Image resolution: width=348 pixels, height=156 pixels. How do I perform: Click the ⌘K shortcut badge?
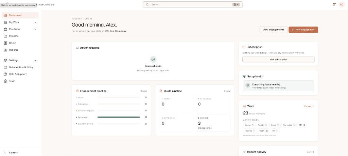coord(236,4)
